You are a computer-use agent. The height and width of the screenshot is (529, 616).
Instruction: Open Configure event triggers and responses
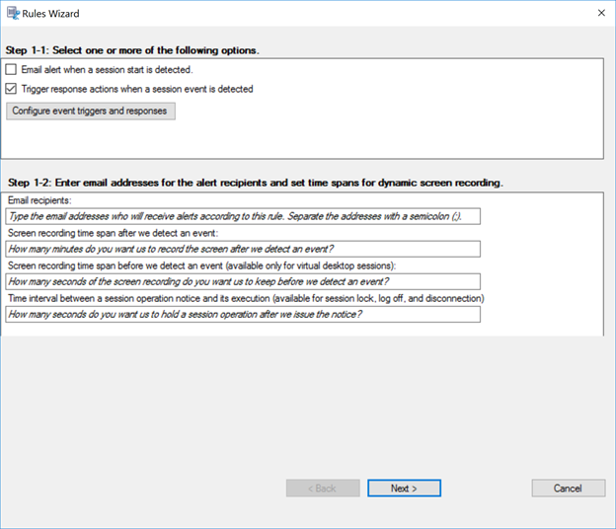93,111
